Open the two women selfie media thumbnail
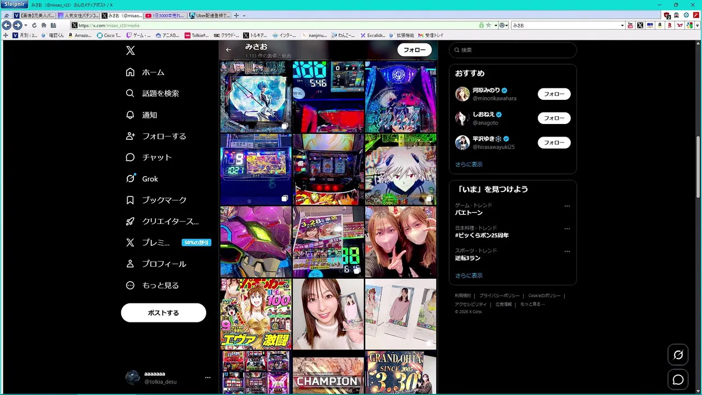 pyautogui.click(x=401, y=242)
